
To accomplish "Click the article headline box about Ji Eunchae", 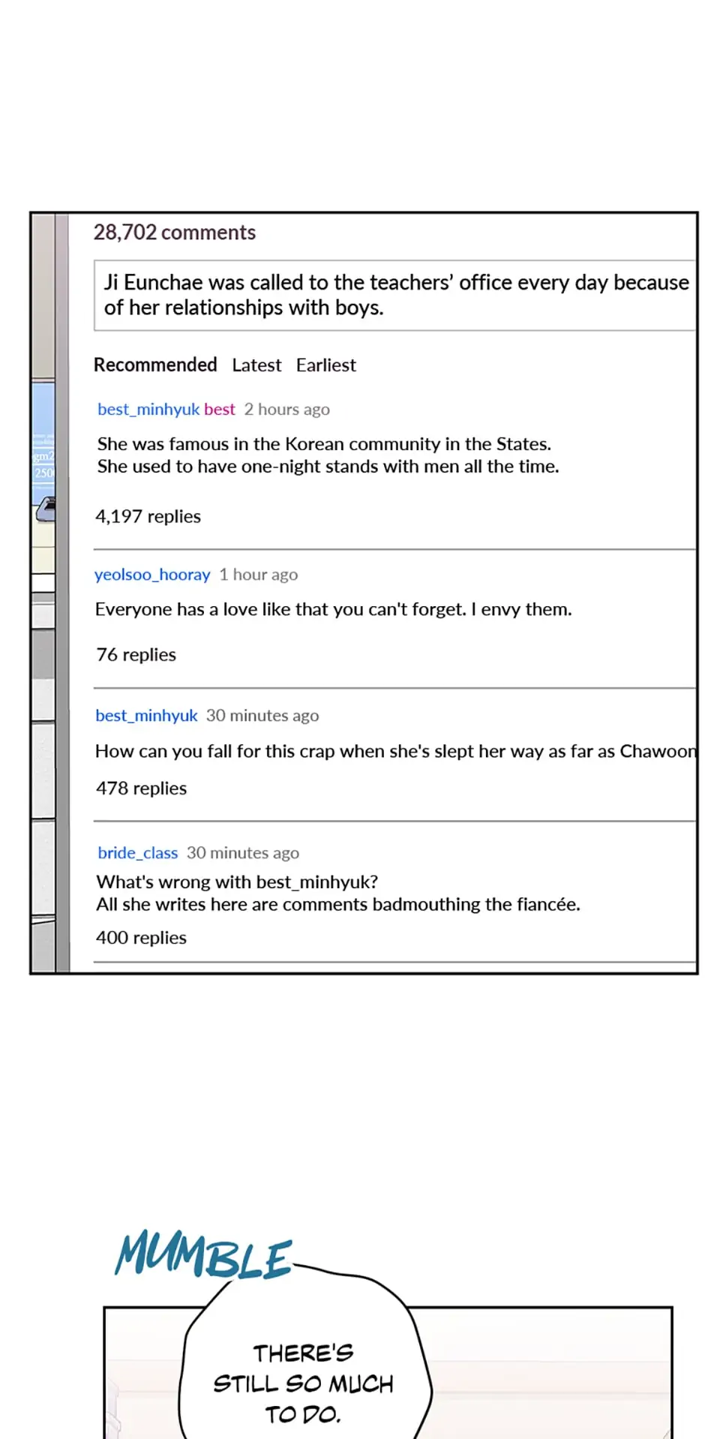I will pyautogui.click(x=395, y=295).
